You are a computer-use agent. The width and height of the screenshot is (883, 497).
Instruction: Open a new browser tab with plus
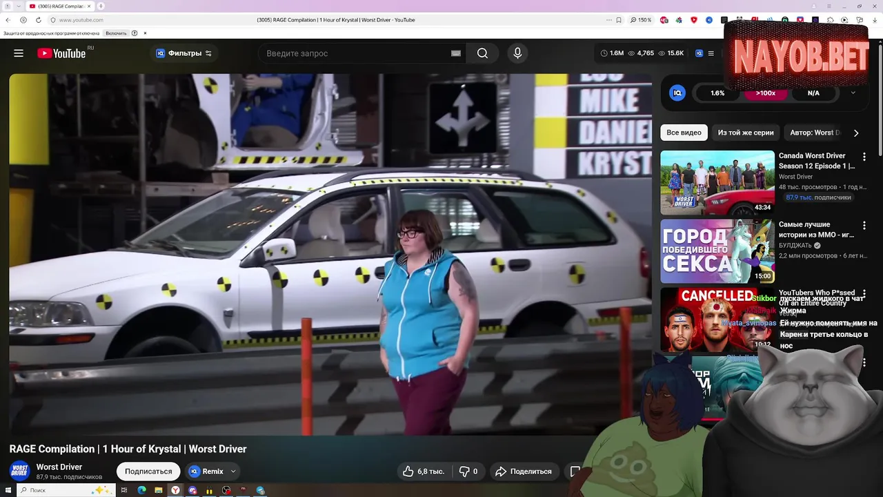(x=101, y=6)
